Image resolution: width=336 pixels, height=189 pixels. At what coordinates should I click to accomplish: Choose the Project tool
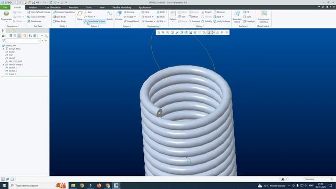pos(206,12)
